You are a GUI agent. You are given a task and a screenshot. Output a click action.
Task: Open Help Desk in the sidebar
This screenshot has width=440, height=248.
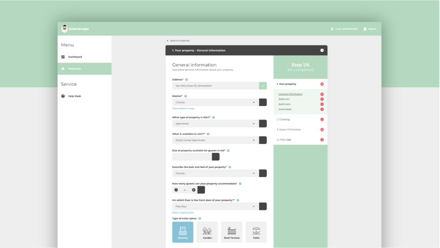click(x=75, y=96)
